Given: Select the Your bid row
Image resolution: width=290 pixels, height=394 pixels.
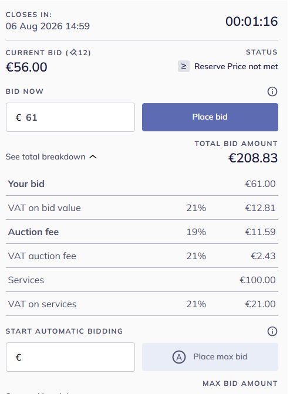Looking at the screenshot, I should tap(142, 184).
